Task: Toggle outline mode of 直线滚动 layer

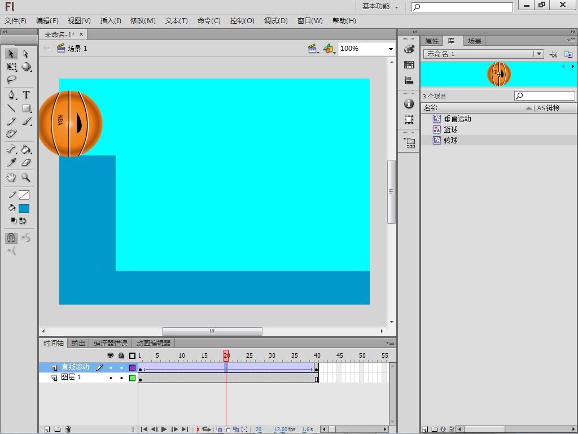Action: pos(132,368)
